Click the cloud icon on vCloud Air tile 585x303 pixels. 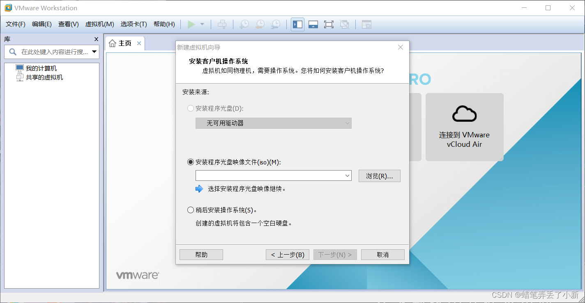[464, 114]
